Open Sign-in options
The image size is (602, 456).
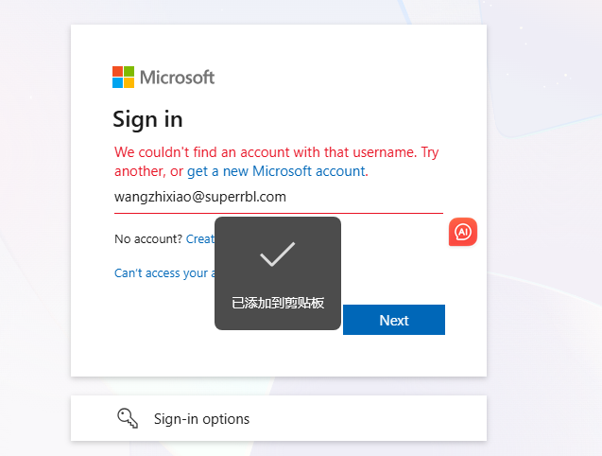coord(201,418)
